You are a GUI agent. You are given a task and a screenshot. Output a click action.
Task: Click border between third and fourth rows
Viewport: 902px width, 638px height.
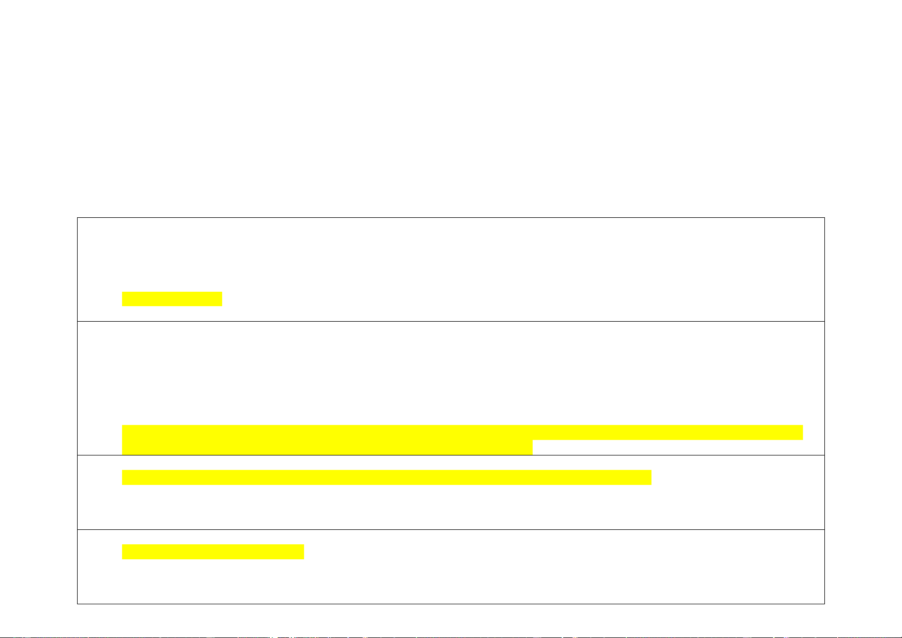pyautogui.click(x=451, y=529)
